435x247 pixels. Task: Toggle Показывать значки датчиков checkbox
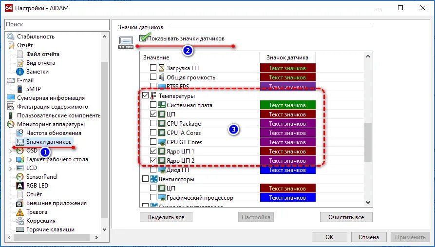click(143, 38)
